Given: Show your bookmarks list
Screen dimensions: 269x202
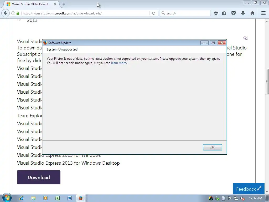Looking at the screenshot, I should (x=224, y=13).
